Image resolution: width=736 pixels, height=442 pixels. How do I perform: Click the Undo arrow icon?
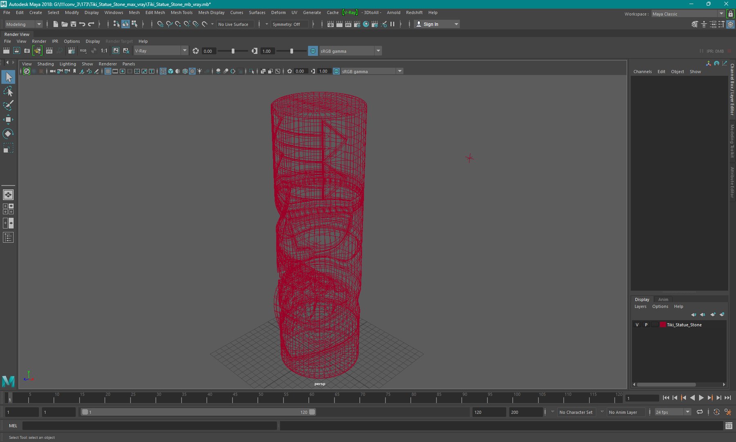82,24
